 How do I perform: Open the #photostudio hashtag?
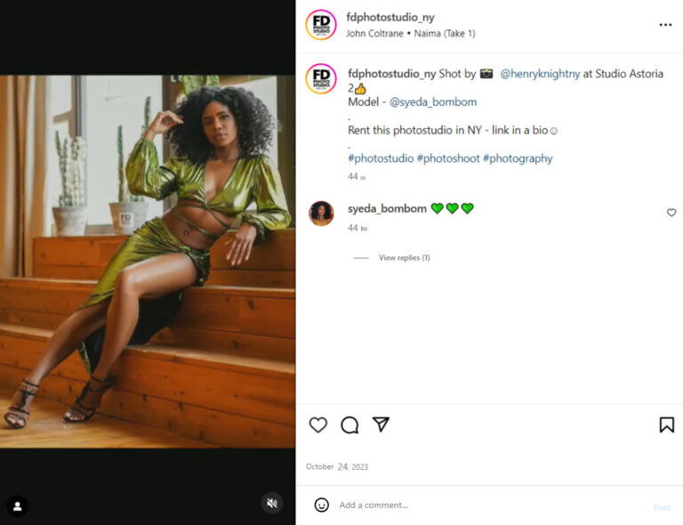[x=381, y=158]
